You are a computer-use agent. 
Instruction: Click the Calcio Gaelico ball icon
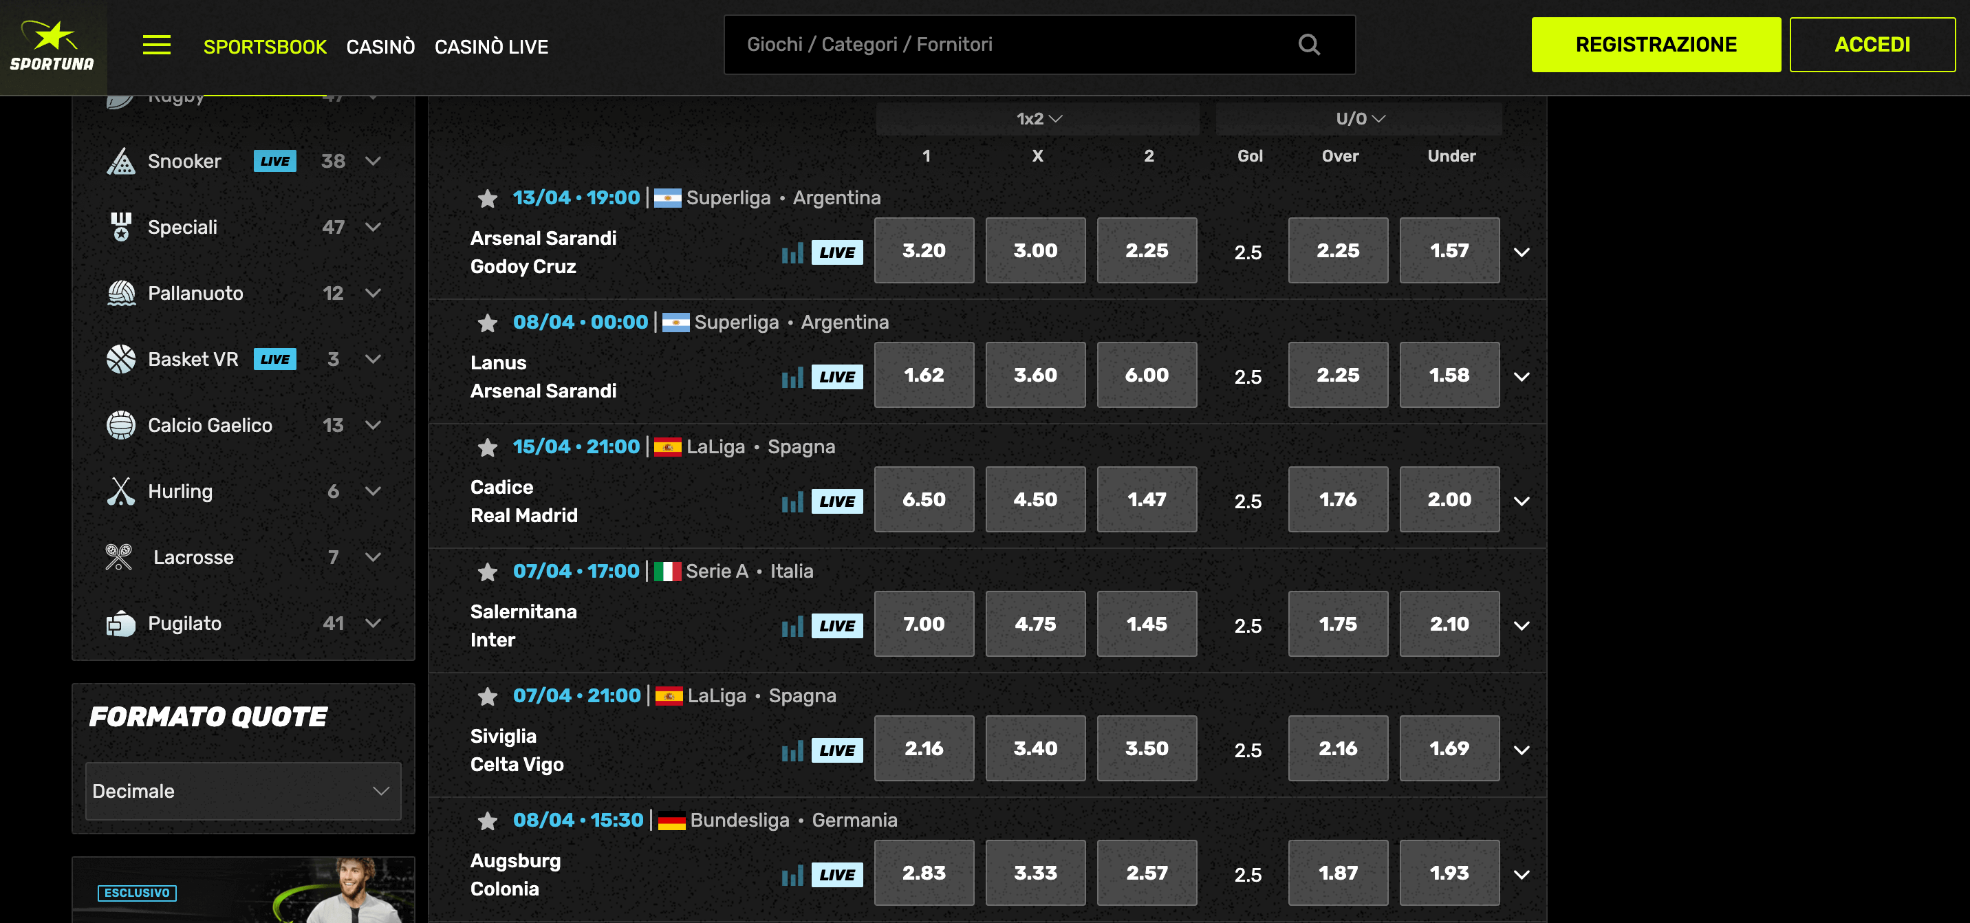click(121, 425)
